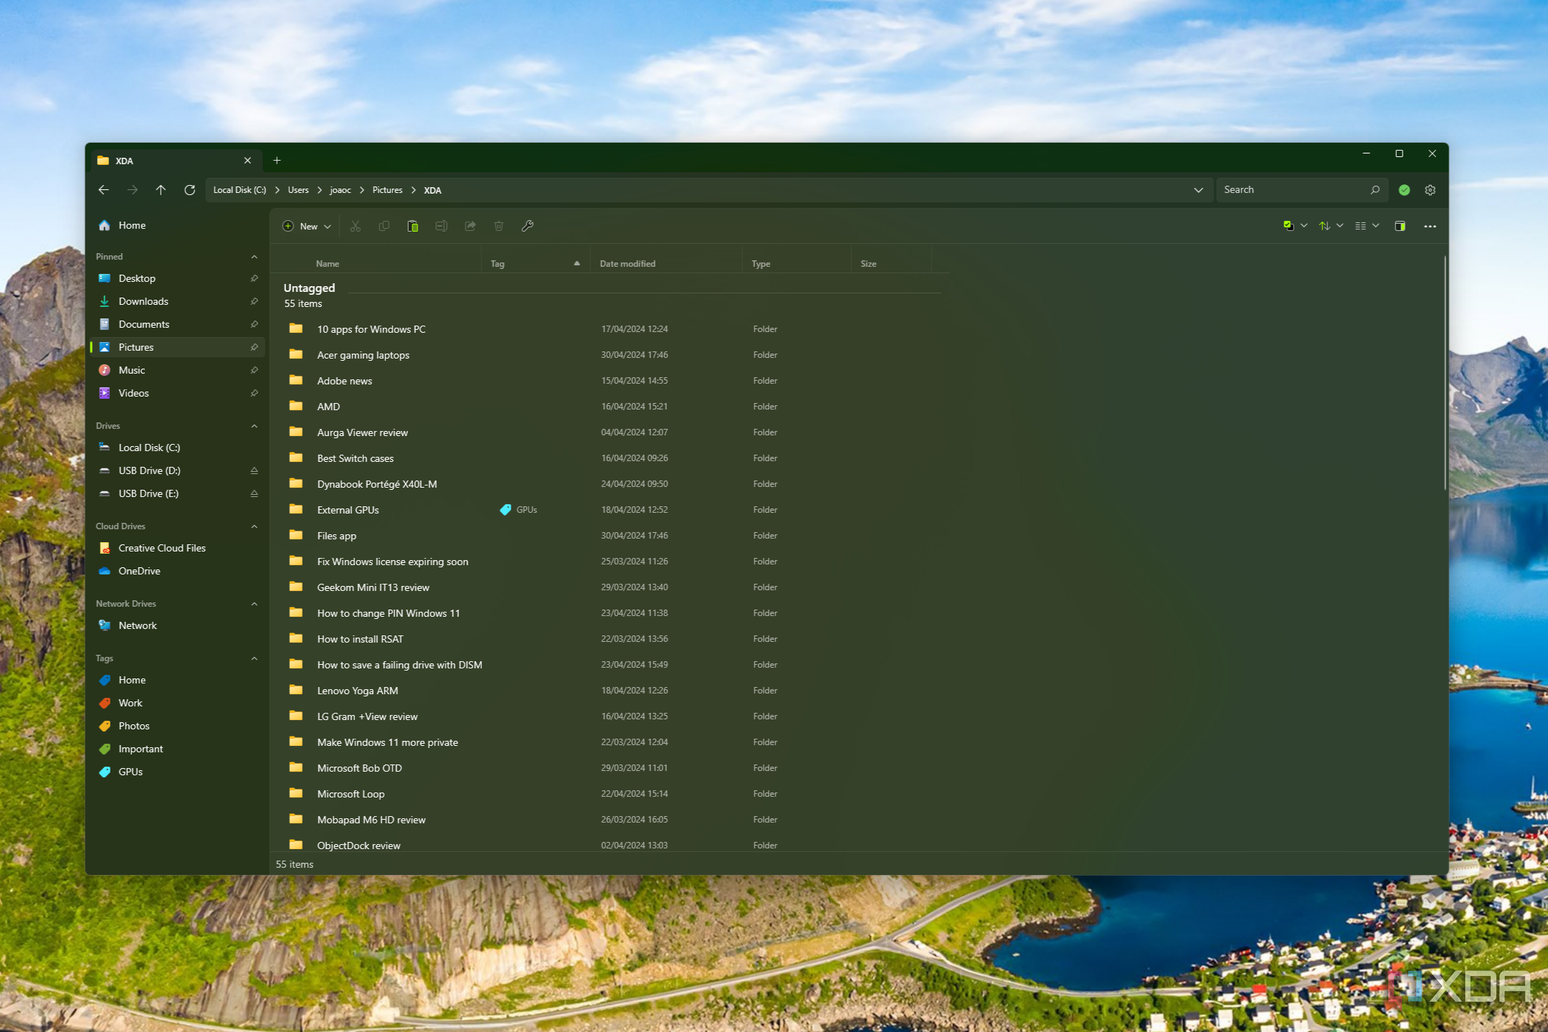1548x1032 pixels.
Task: Click the Paste clipboard icon
Action: [412, 226]
